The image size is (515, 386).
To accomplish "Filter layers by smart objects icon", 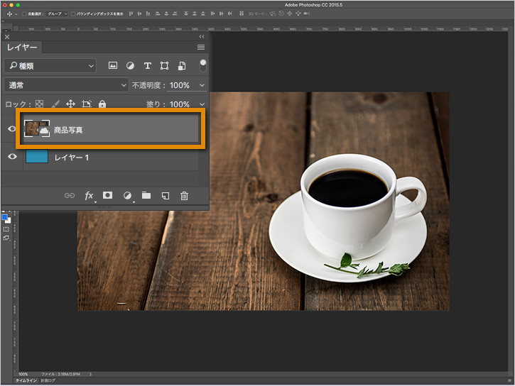I will point(182,65).
